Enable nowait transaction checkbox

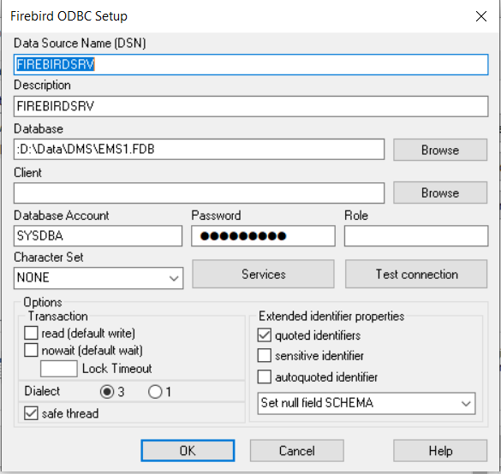(x=31, y=350)
